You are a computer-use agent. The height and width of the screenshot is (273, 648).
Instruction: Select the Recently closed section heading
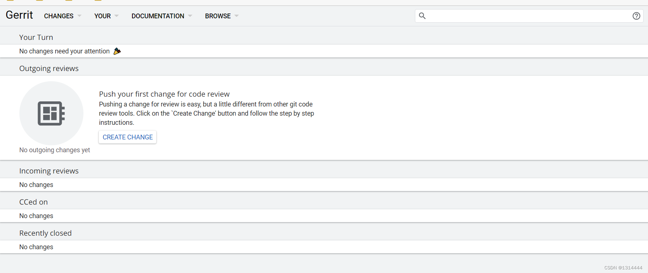(45, 233)
